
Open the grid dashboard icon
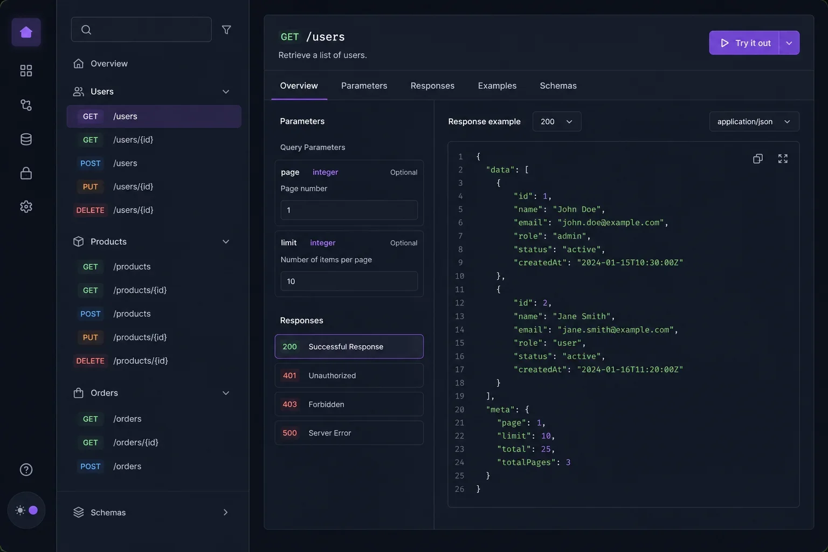point(26,71)
